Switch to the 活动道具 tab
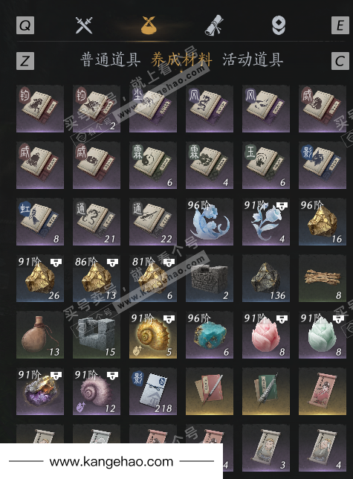353x479 pixels. point(253,60)
